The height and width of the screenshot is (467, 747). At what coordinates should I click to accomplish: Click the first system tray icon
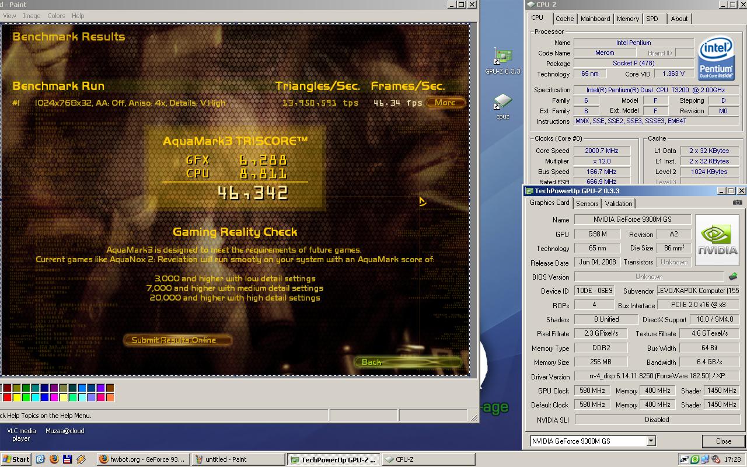[685, 459]
